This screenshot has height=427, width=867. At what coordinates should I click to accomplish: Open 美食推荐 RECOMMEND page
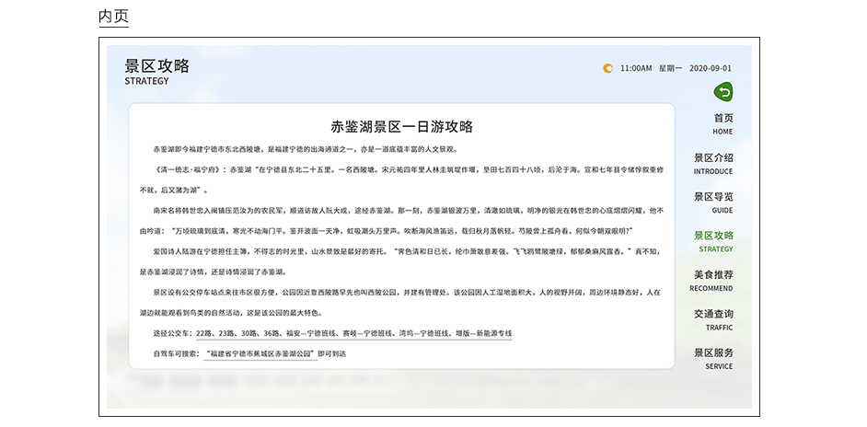pos(713,280)
